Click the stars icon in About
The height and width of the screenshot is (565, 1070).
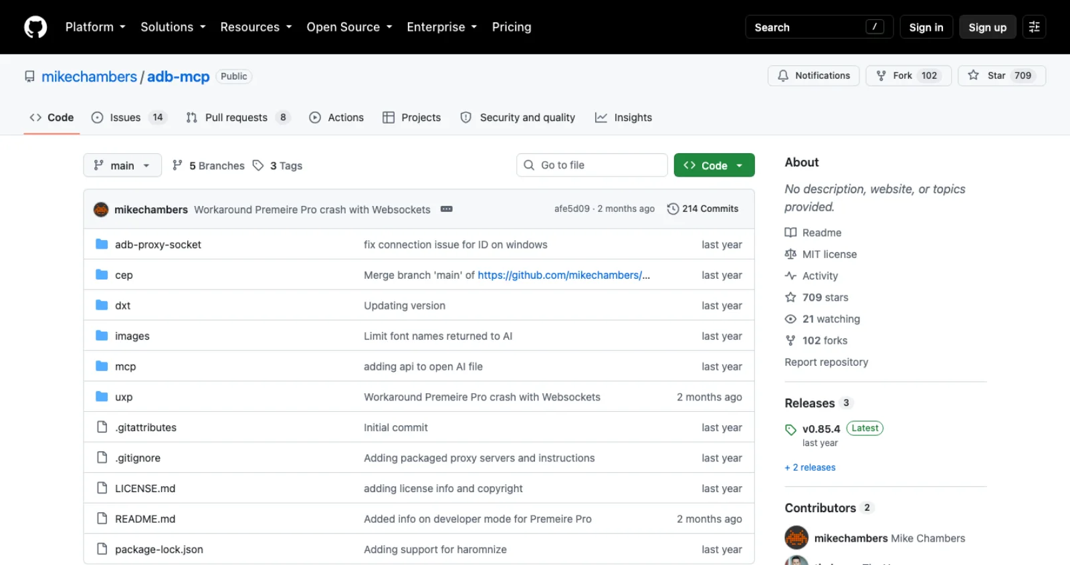pos(790,297)
